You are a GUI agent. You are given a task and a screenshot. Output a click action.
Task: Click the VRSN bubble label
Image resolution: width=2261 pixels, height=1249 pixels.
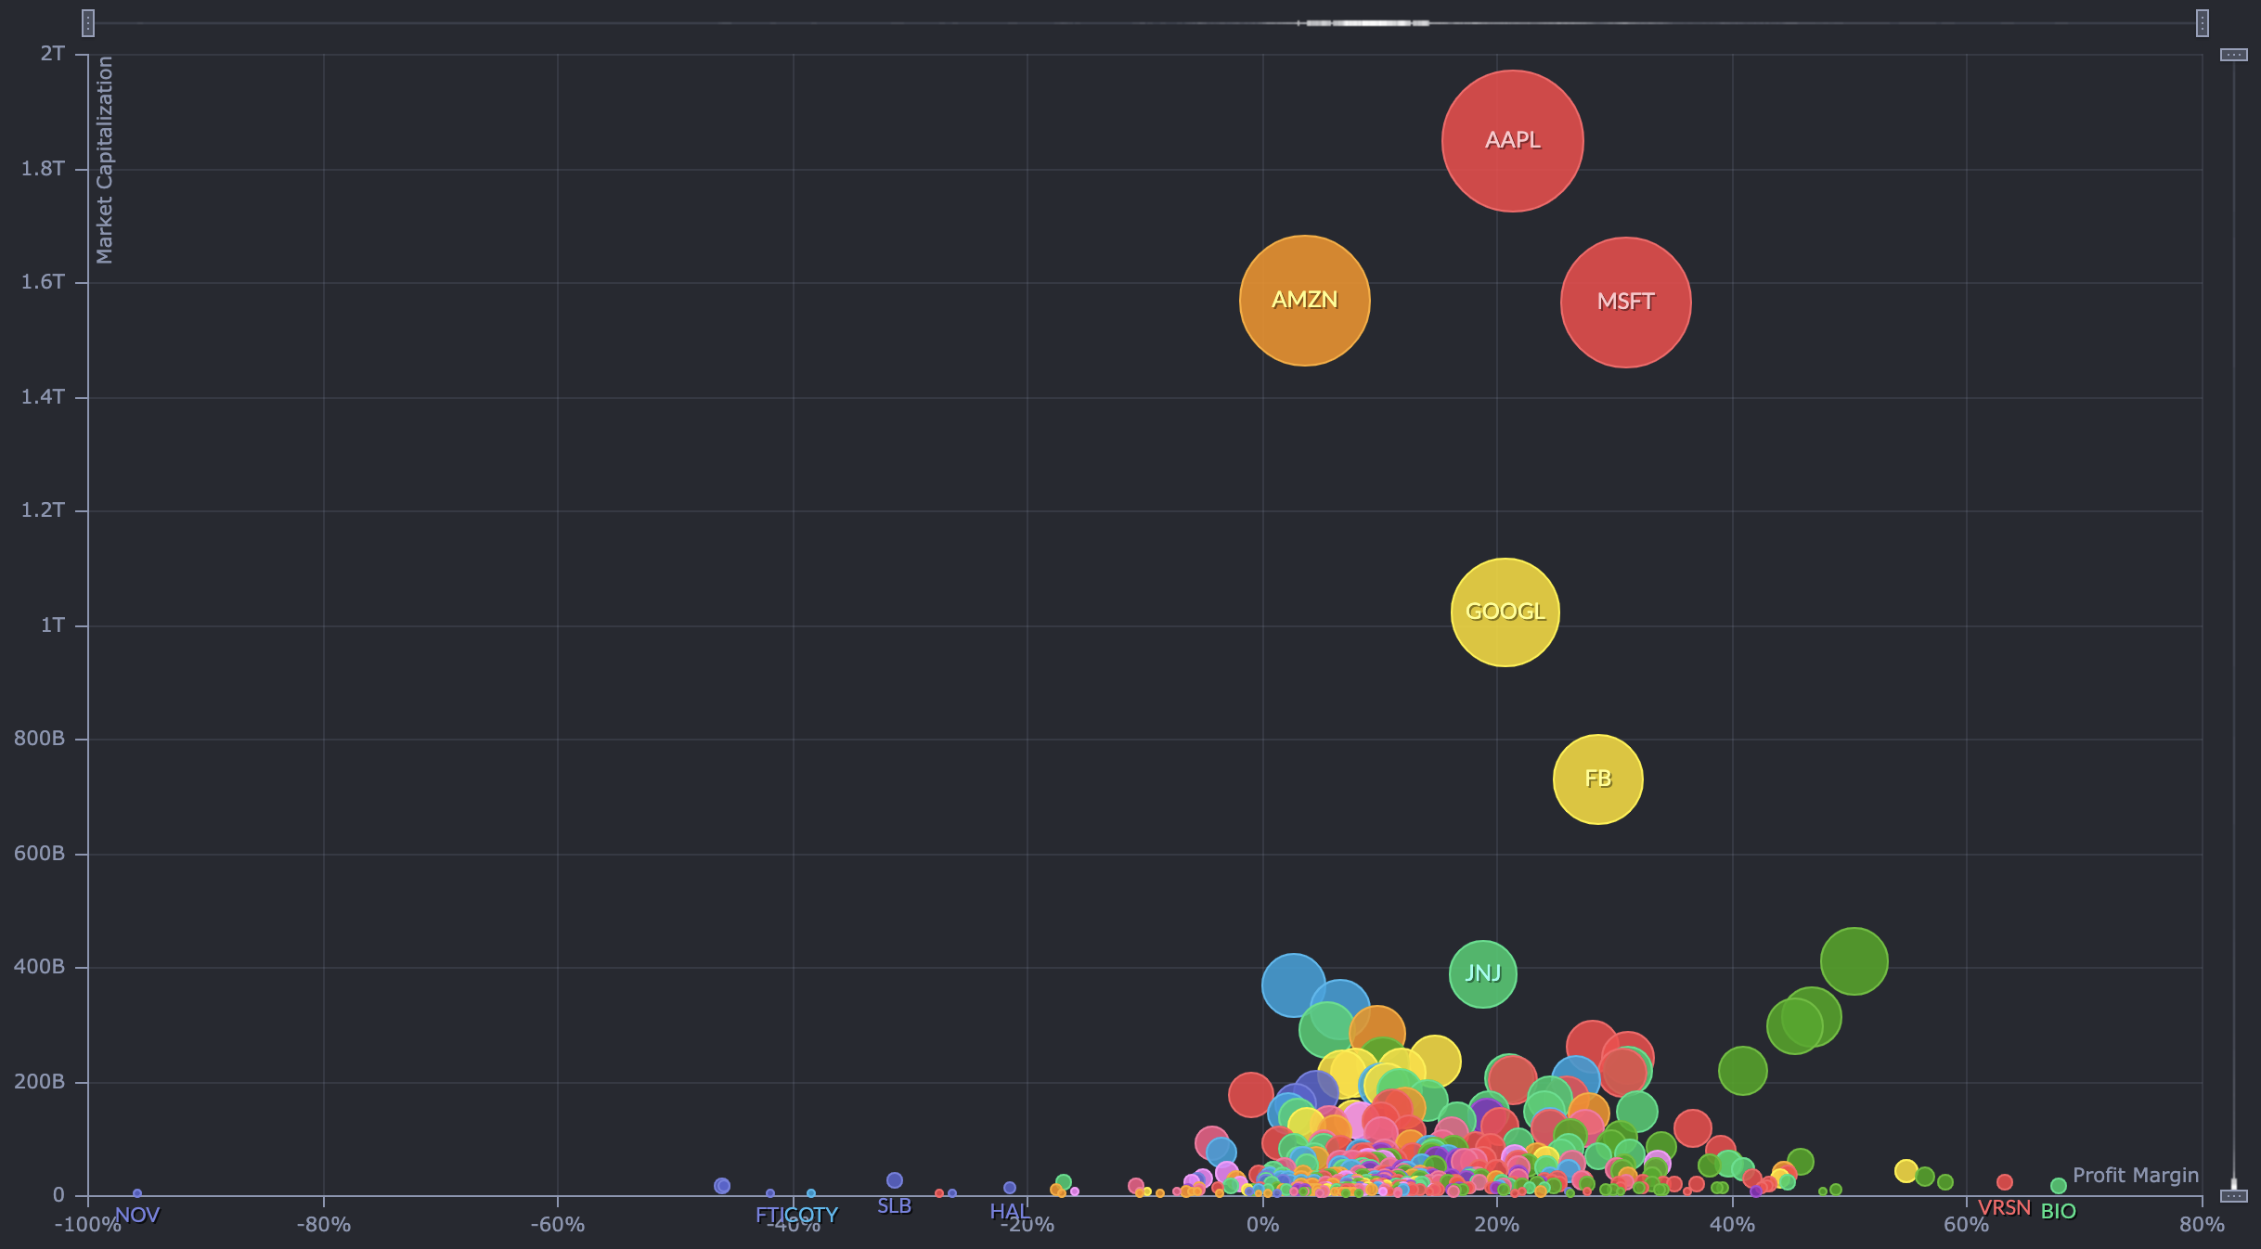tap(2004, 1208)
